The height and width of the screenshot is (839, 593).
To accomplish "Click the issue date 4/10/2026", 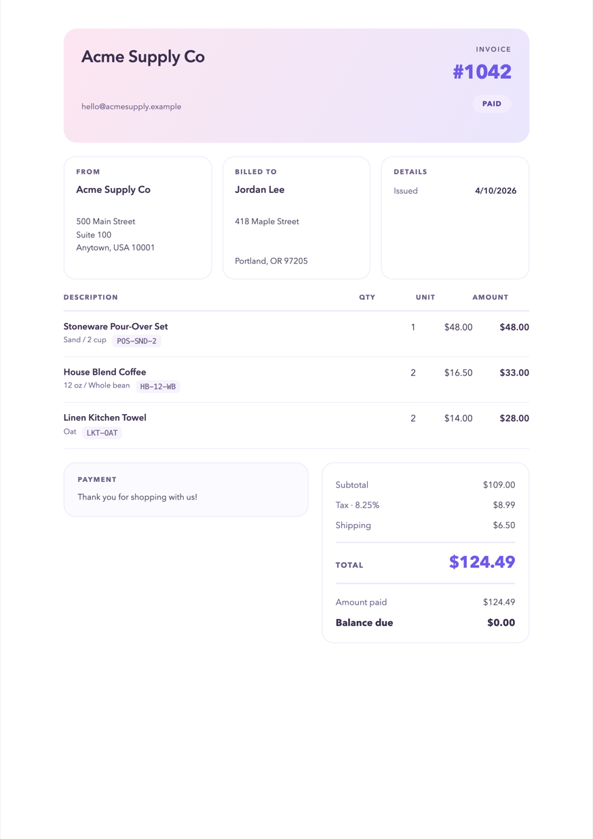I will pyautogui.click(x=496, y=191).
